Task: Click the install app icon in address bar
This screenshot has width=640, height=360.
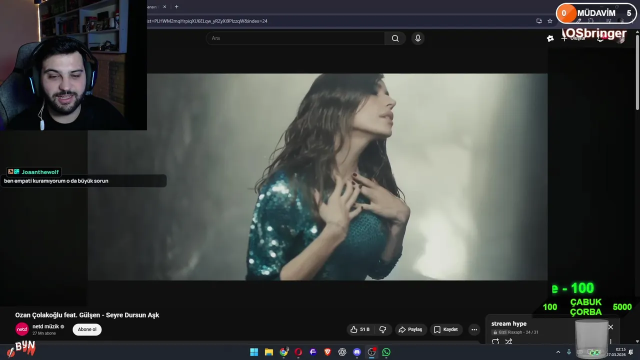Action: point(539,21)
